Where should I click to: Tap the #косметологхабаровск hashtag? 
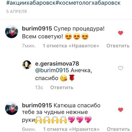(x=88, y=3)
